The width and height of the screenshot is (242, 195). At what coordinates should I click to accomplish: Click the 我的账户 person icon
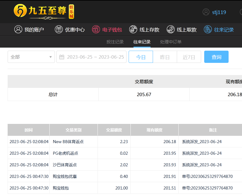click(18, 30)
